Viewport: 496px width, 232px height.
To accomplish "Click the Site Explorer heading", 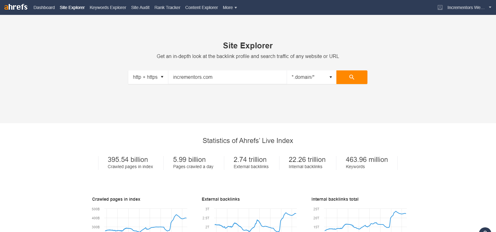I will (x=248, y=46).
